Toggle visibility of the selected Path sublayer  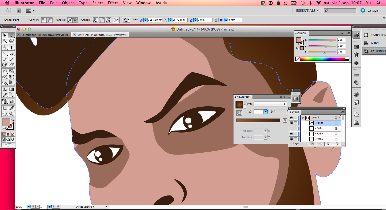pyautogui.click(x=291, y=123)
